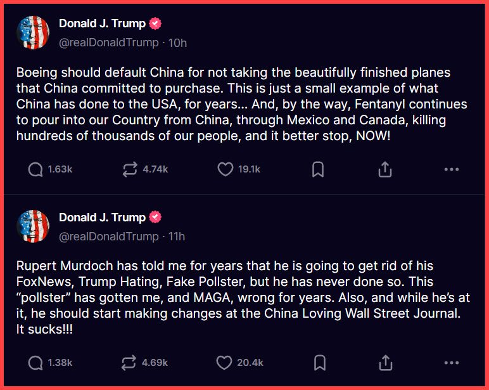Screen dimensions: 489x390
Task: Open profile avatar on the top post
Action: point(32,33)
